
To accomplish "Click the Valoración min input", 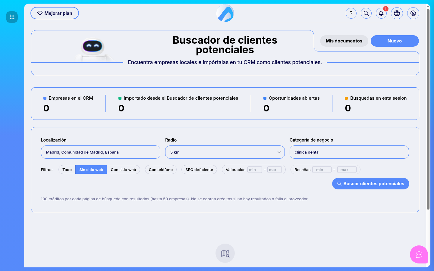I will pyautogui.click(x=254, y=170).
